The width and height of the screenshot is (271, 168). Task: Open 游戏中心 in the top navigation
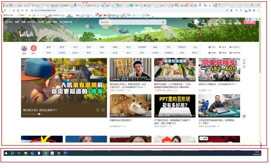pyautogui.click(x=32, y=22)
